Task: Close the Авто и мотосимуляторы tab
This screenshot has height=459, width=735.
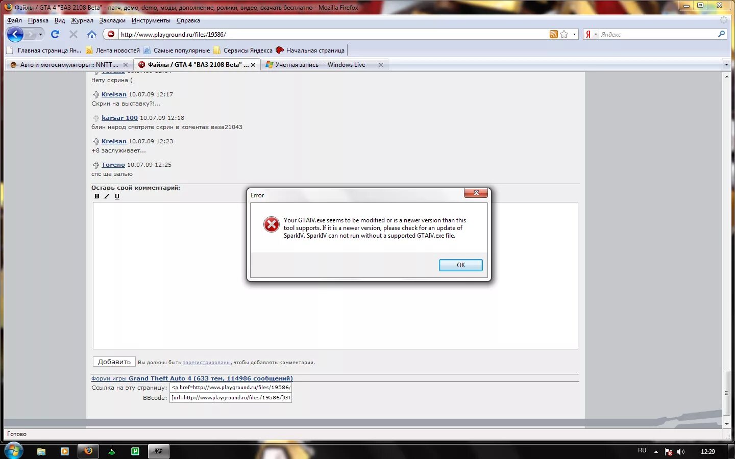Action: 126,65
